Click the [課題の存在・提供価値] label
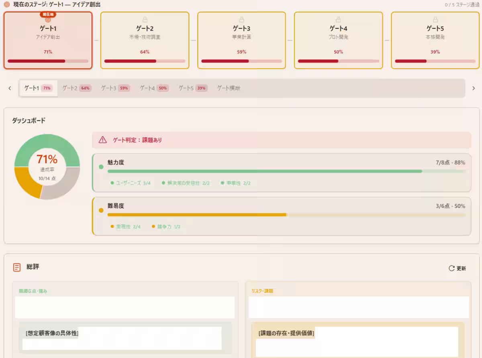 click(286, 333)
